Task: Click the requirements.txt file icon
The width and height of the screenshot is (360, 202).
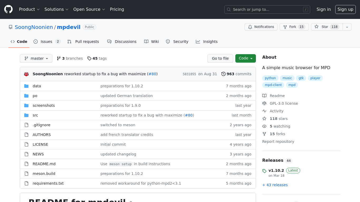Action: (x=26, y=183)
